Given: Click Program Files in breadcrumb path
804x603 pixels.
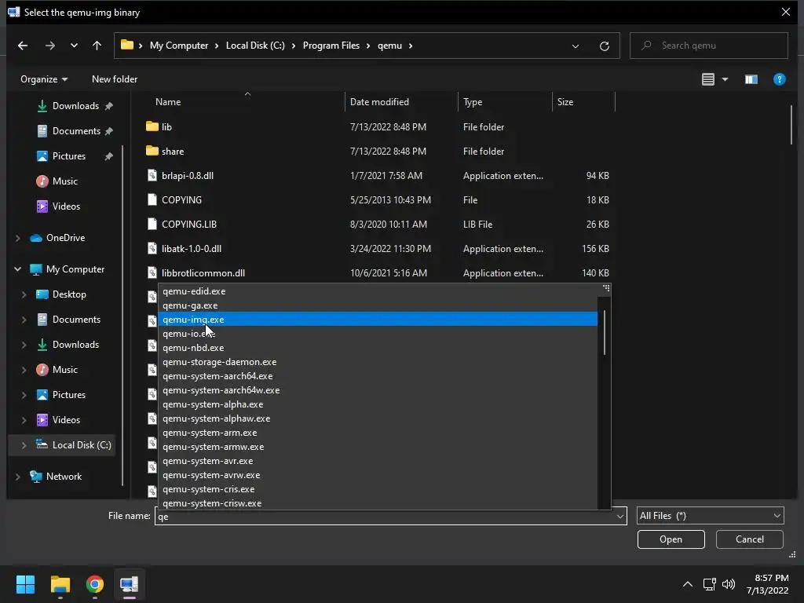Looking at the screenshot, I should click(331, 46).
